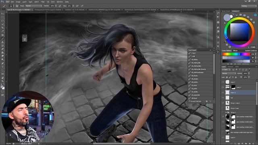Click the Info panel icon in the dock
Screen dimensions: 258x145
pyautogui.click(x=218, y=23)
